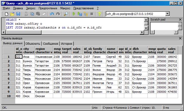Select the city column header
Viewport: 184px width, 111px height.
(28, 50)
